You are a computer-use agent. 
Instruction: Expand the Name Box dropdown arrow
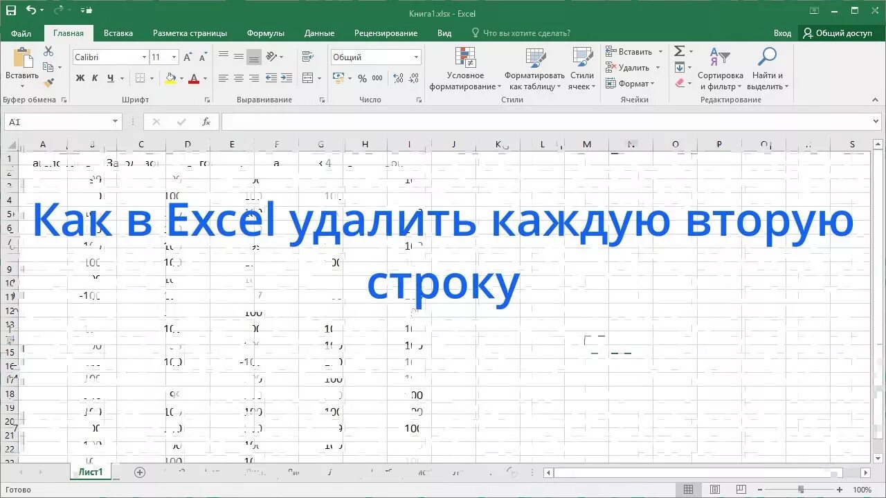coord(116,122)
